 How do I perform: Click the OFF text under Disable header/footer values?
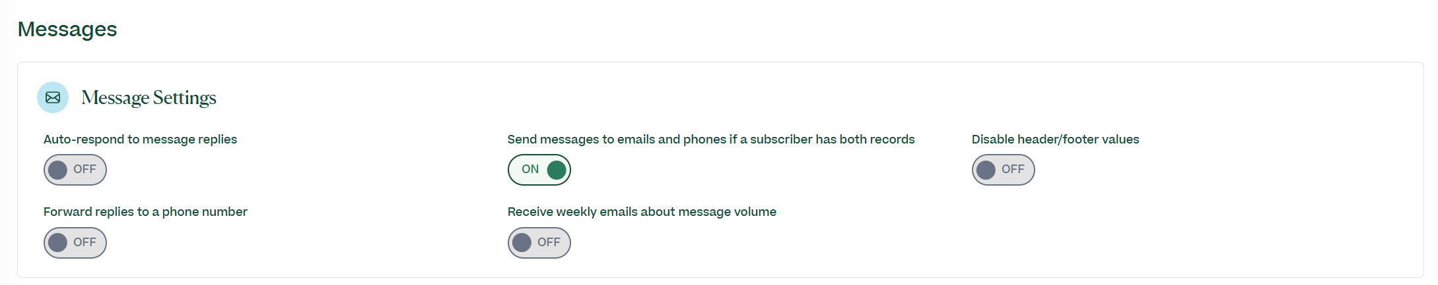[x=1013, y=169]
